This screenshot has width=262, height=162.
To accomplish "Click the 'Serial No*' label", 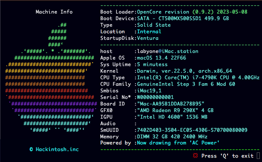I will click(x=116, y=97).
